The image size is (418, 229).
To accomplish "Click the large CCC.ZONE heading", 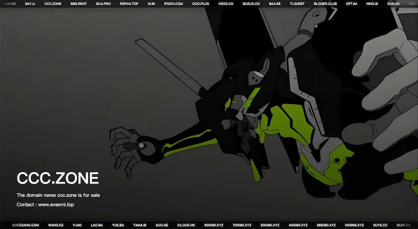I will coord(58,178).
